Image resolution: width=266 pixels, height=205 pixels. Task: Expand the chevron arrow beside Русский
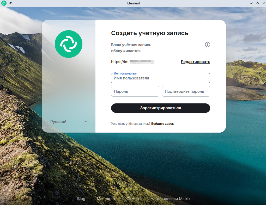(x=86, y=121)
